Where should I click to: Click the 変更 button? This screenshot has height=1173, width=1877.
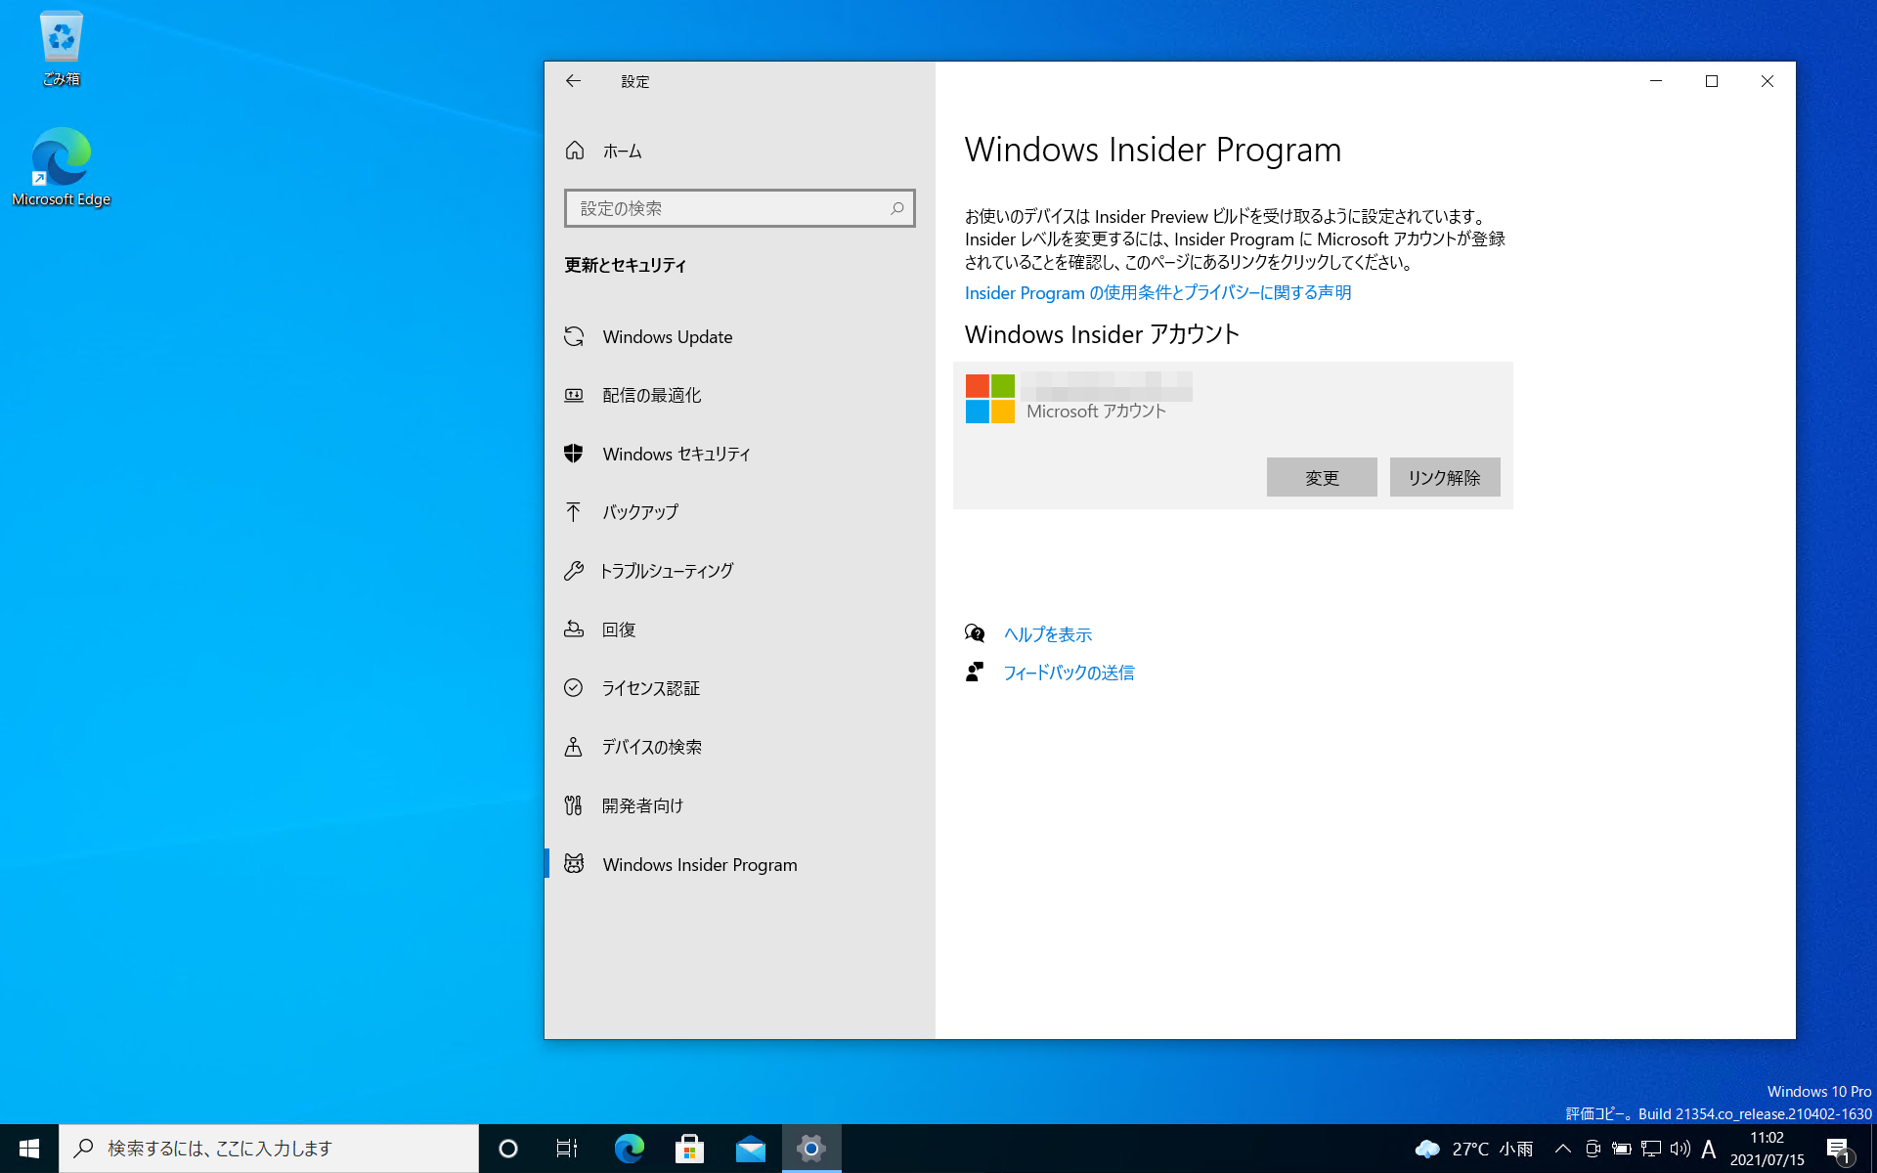click(1322, 477)
